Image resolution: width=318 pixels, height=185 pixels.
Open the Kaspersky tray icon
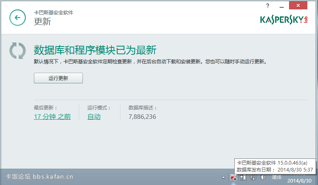click(x=233, y=177)
